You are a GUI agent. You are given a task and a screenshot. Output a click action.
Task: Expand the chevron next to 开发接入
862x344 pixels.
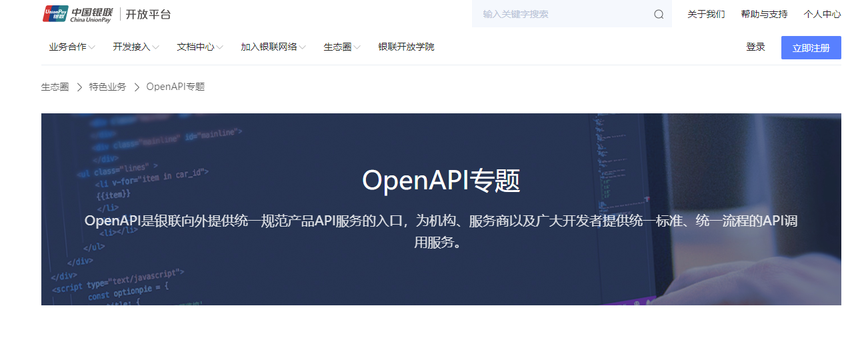pos(156,47)
